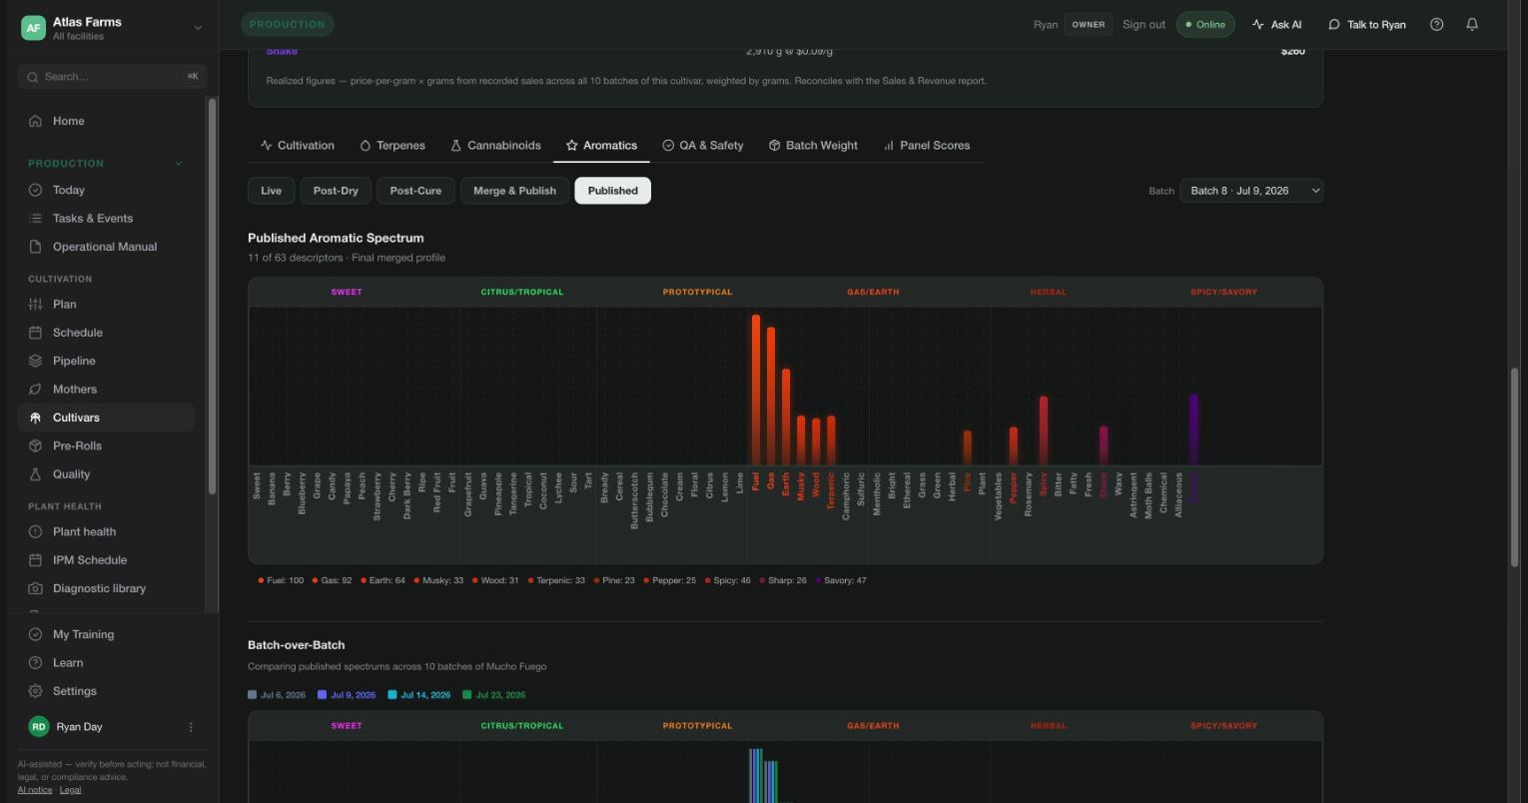Switch to the Cannabinoids tab
Viewport: 1528px width, 803px height.
pos(495,146)
